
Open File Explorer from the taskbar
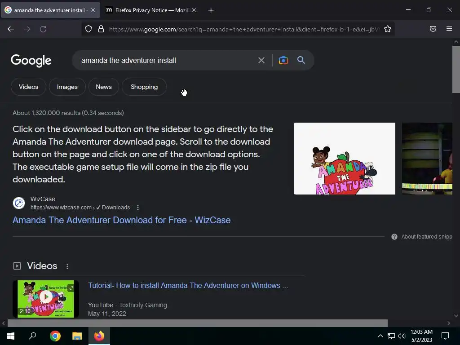[77, 336]
